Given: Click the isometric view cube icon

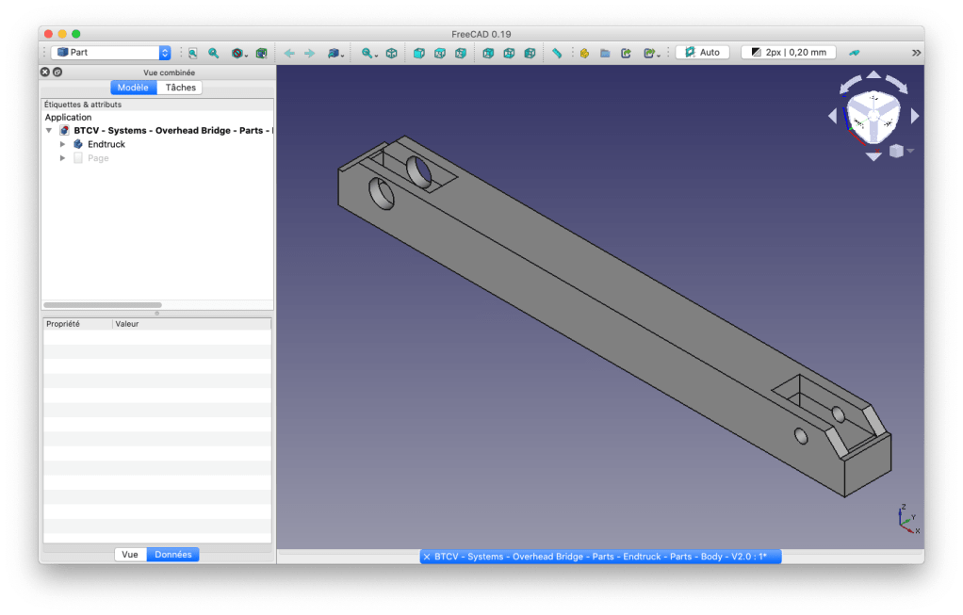Looking at the screenshot, I should tap(391, 54).
